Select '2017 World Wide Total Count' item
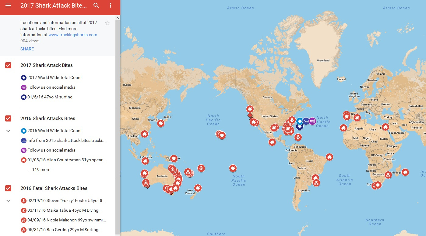 (55, 77)
